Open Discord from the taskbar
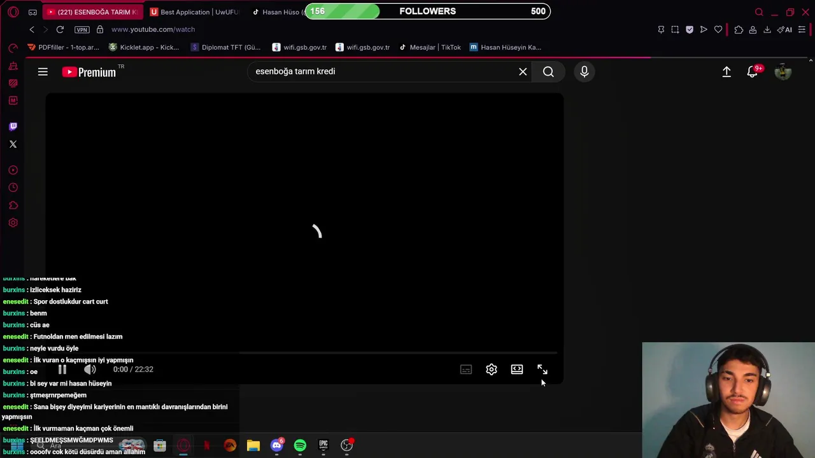Viewport: 815px width, 458px height. (x=277, y=445)
